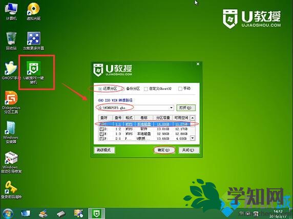Click the 盘号 column header
293x219 pixels.
tap(118, 118)
